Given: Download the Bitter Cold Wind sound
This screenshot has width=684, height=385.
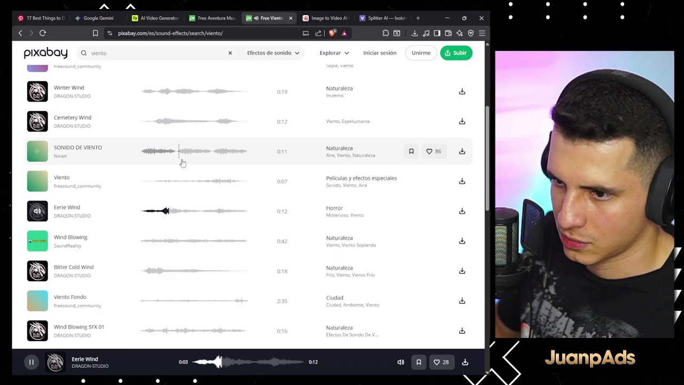Looking at the screenshot, I should [x=462, y=271].
